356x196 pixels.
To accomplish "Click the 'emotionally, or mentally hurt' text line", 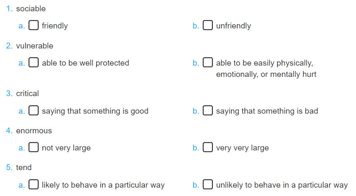I will (x=266, y=74).
